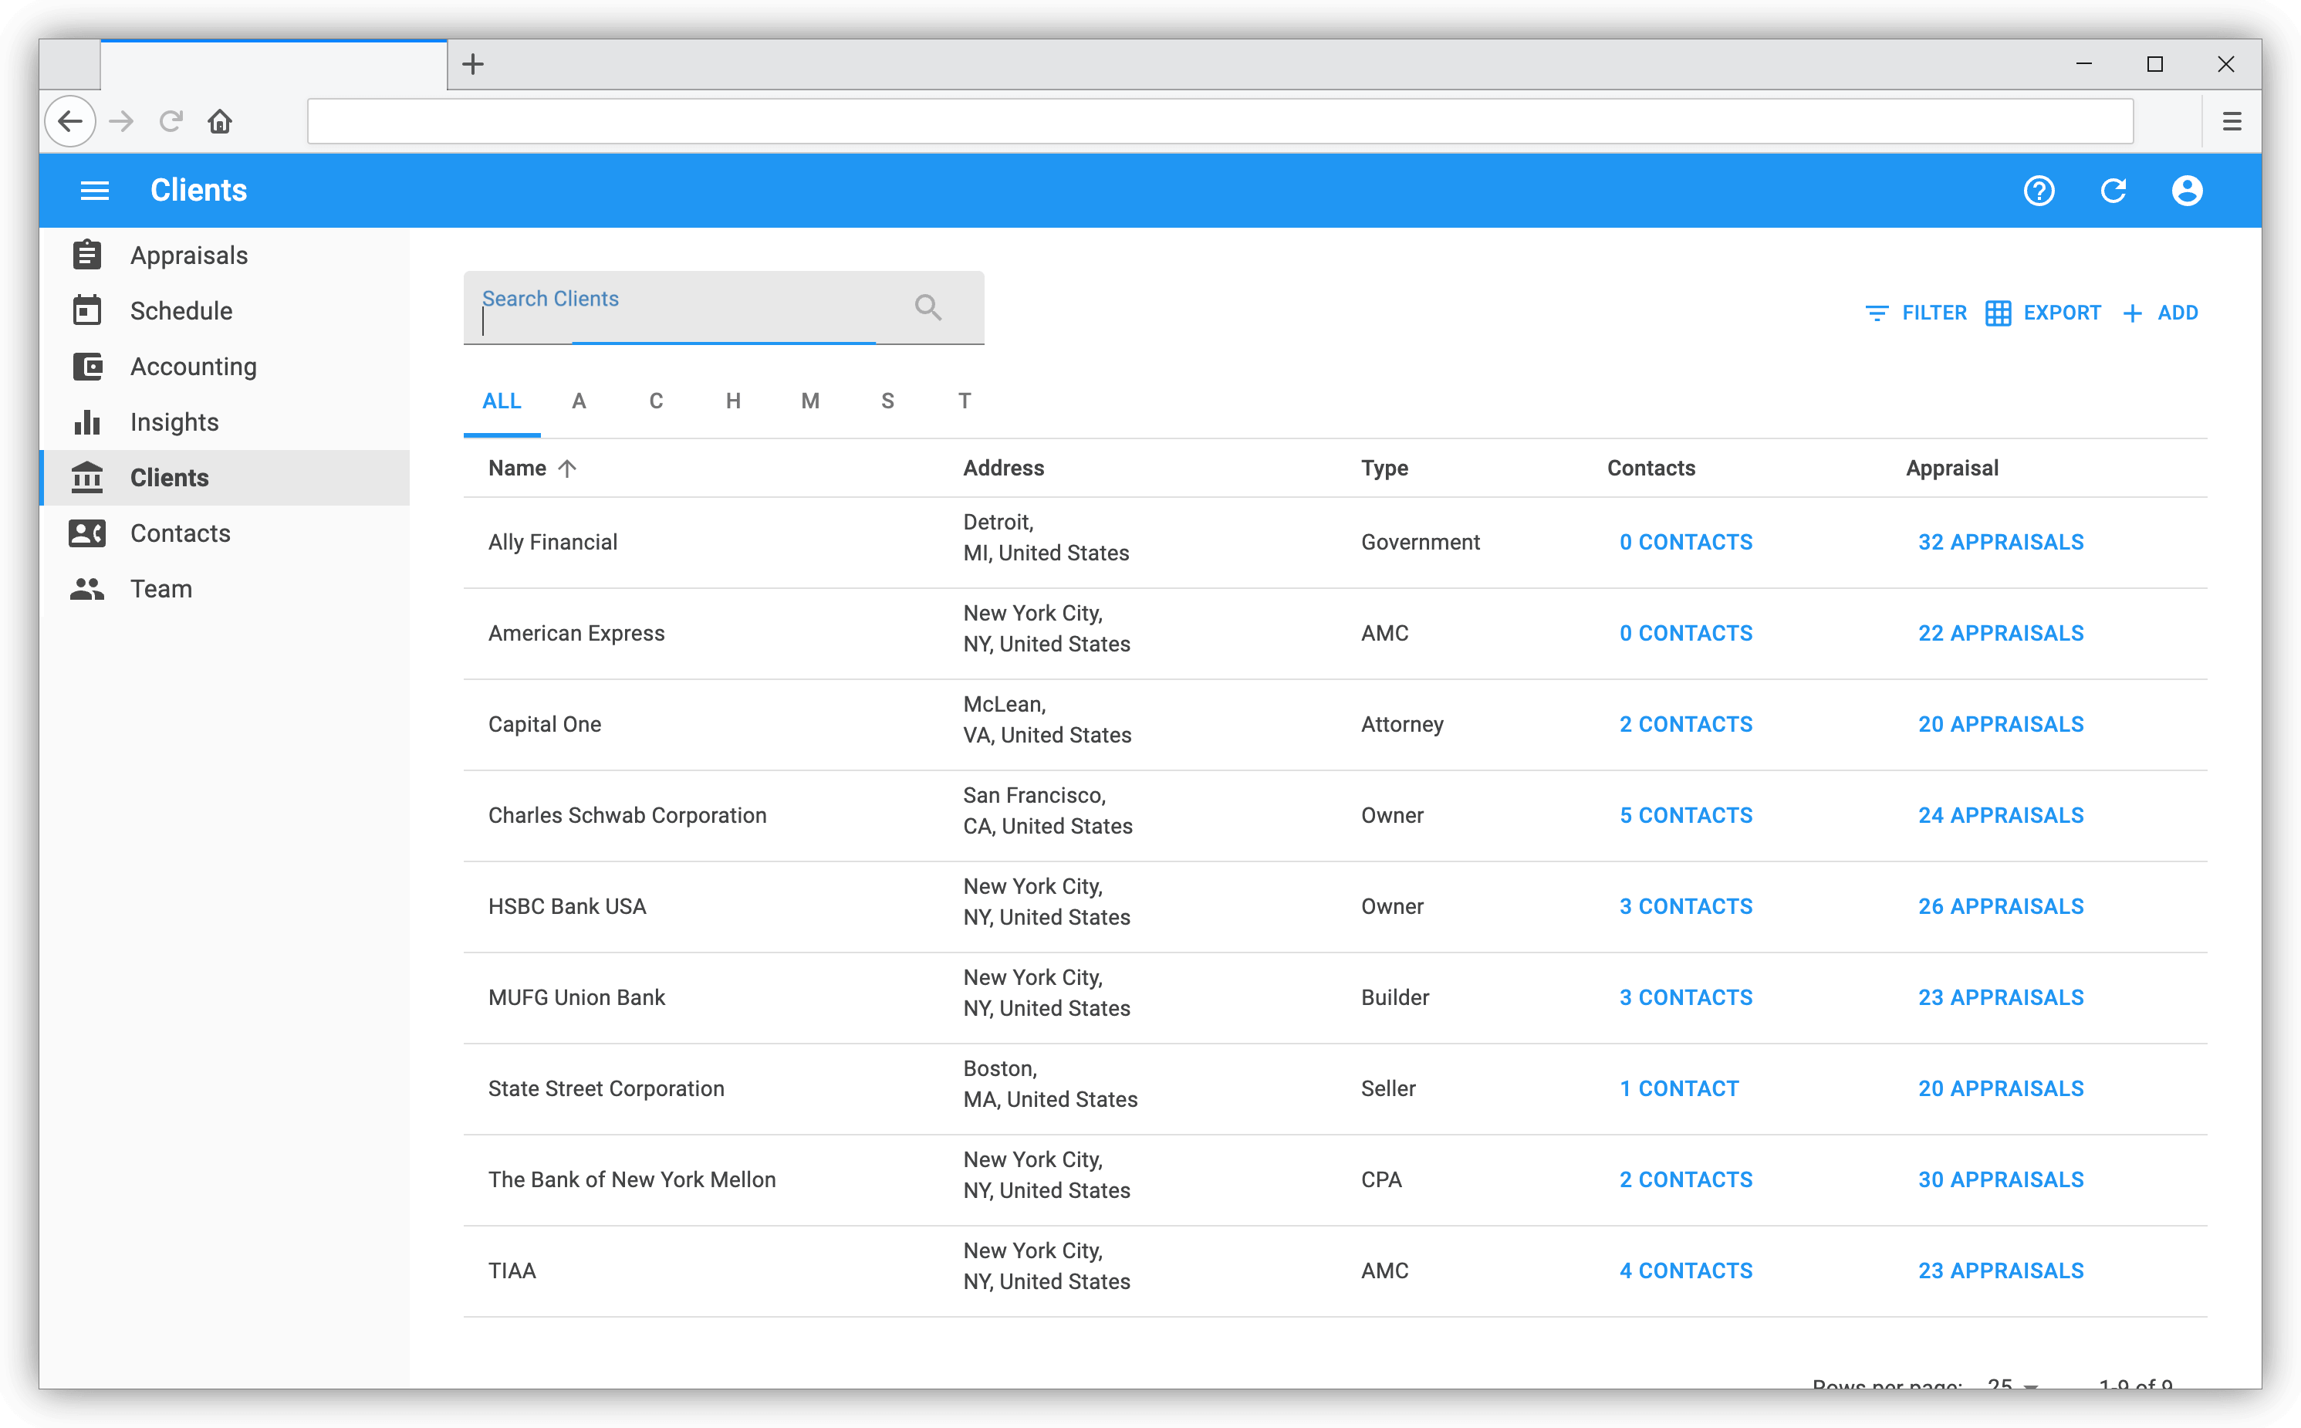Viewport: 2301px width, 1428px height.
Task: Open browser menu hamburger button
Action: 2231,122
